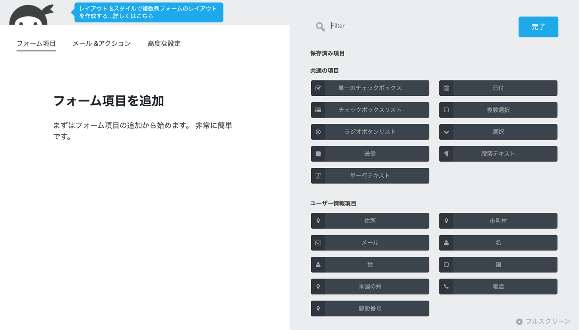Add the 送信 submit button field
Viewport: 579px width, 330px height.
370,154
